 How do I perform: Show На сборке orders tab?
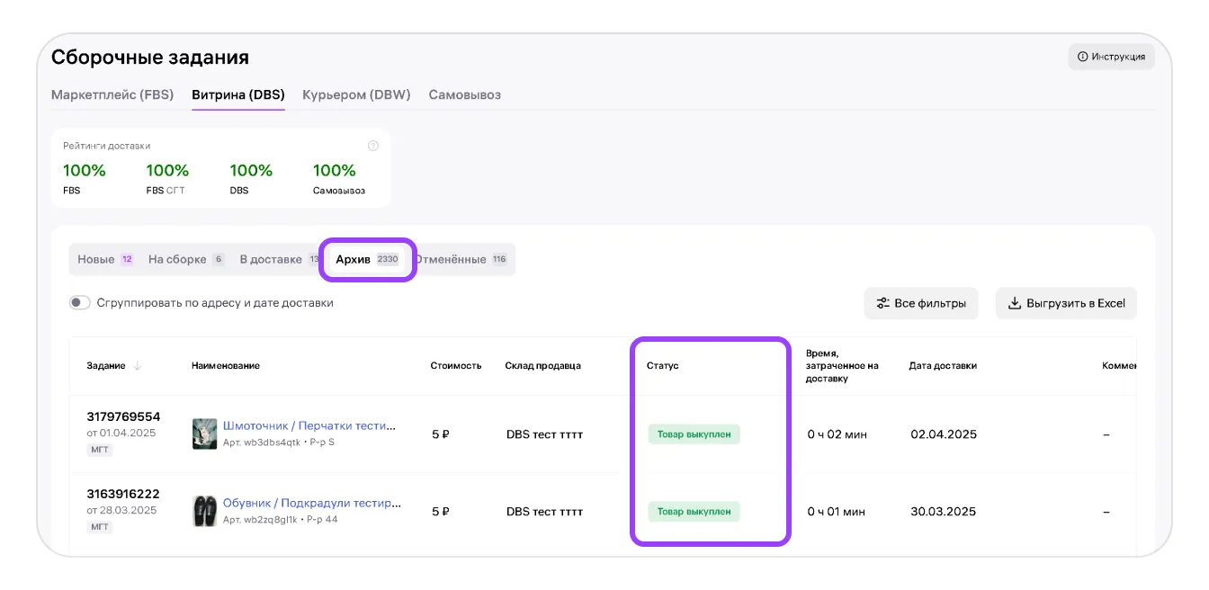[x=185, y=259]
